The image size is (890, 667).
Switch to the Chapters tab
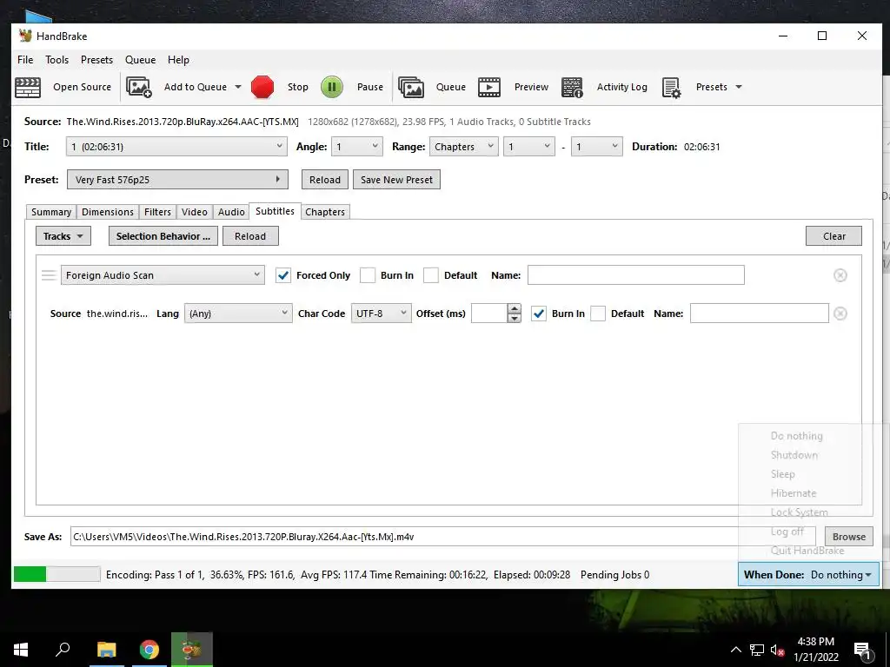coord(325,212)
